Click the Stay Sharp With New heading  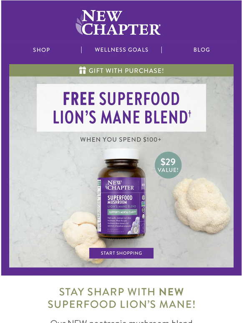121,292
